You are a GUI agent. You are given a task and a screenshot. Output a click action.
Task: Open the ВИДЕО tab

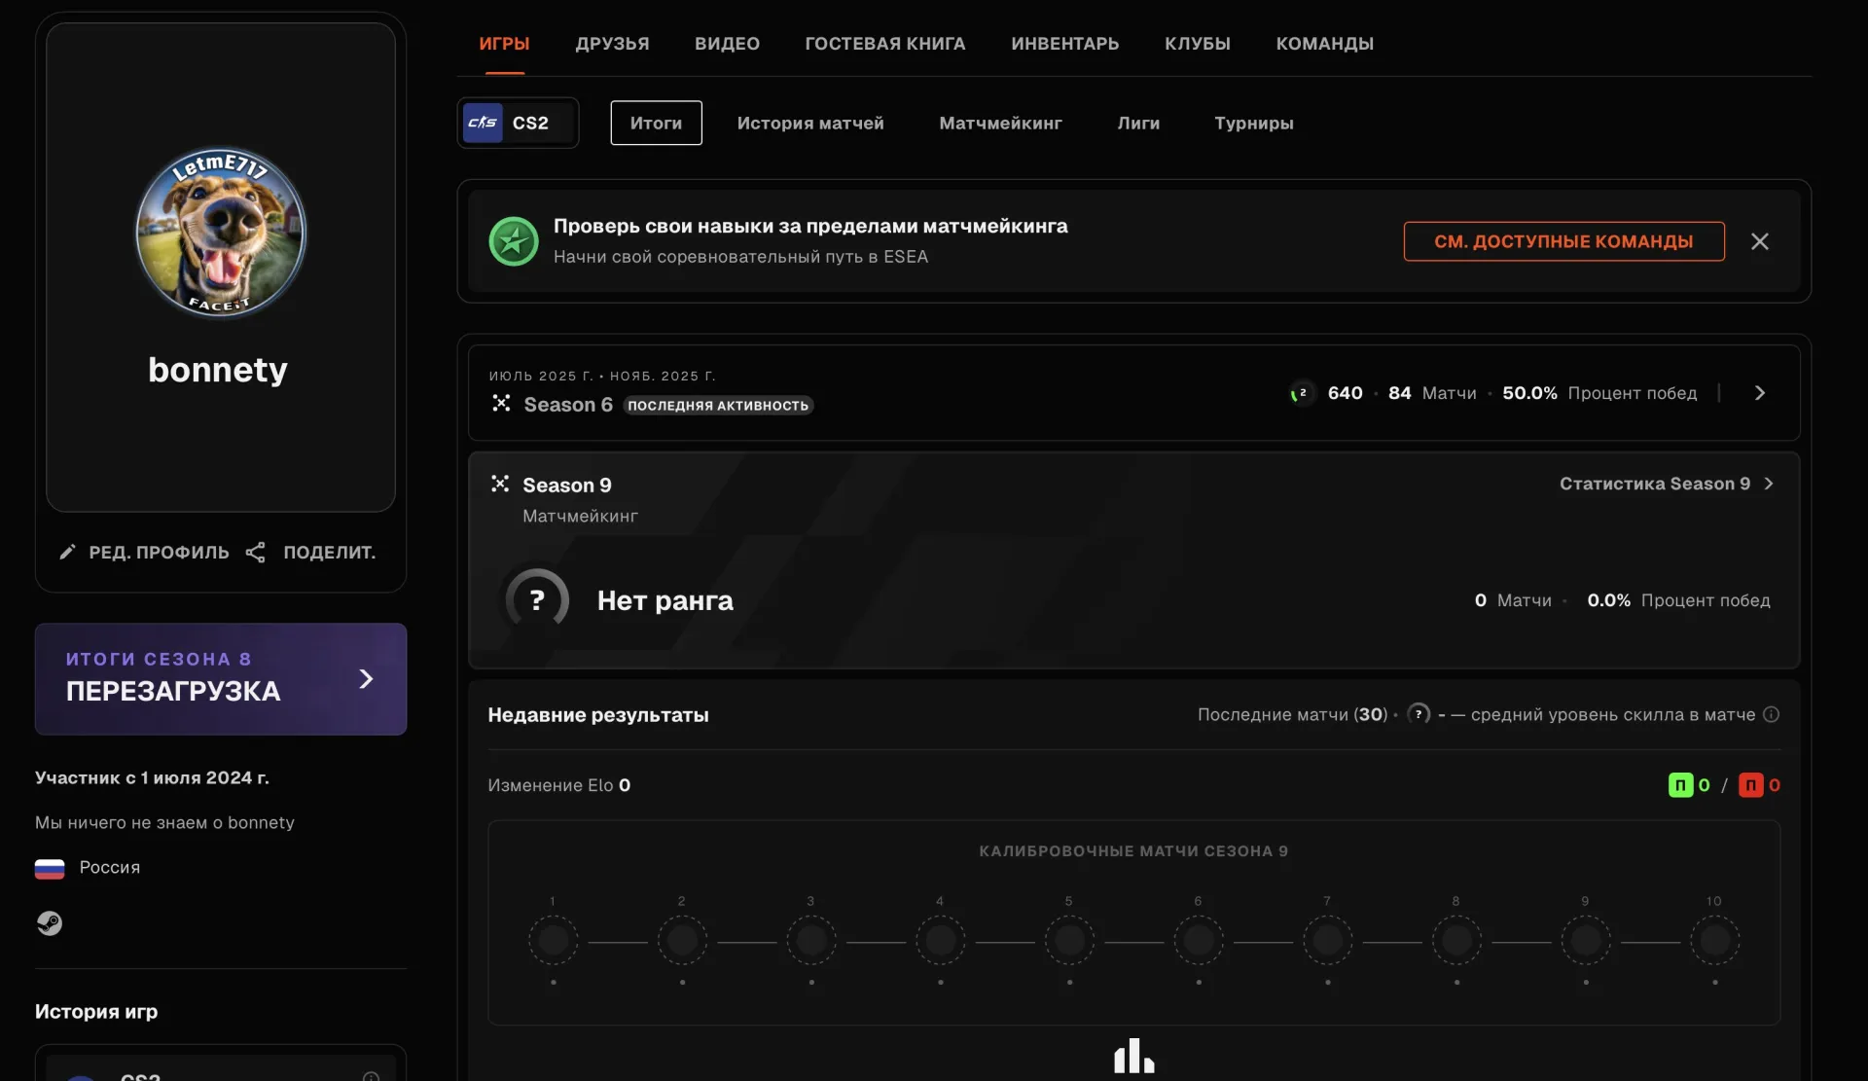[727, 44]
